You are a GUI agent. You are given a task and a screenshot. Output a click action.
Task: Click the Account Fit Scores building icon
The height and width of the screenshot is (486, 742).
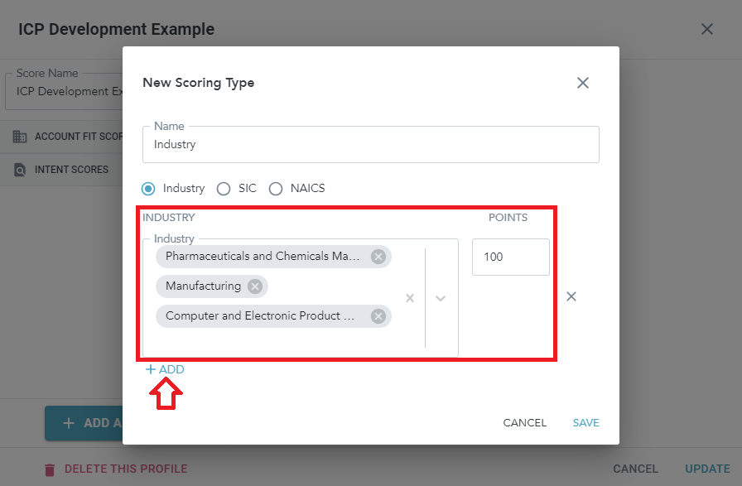[20, 137]
